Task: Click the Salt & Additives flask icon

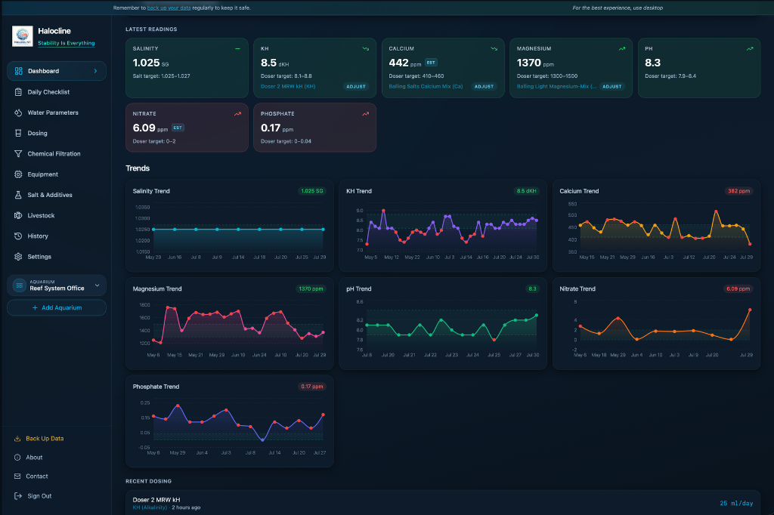Action: [18, 195]
